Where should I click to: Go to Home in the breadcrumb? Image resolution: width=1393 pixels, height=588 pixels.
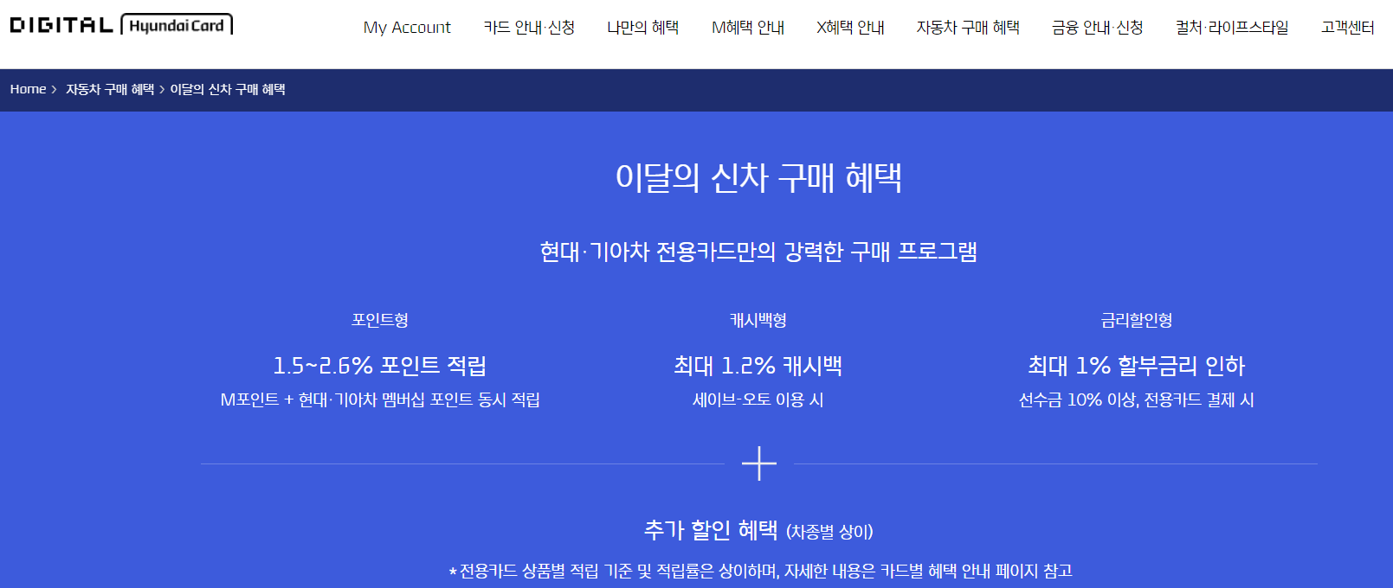(29, 89)
